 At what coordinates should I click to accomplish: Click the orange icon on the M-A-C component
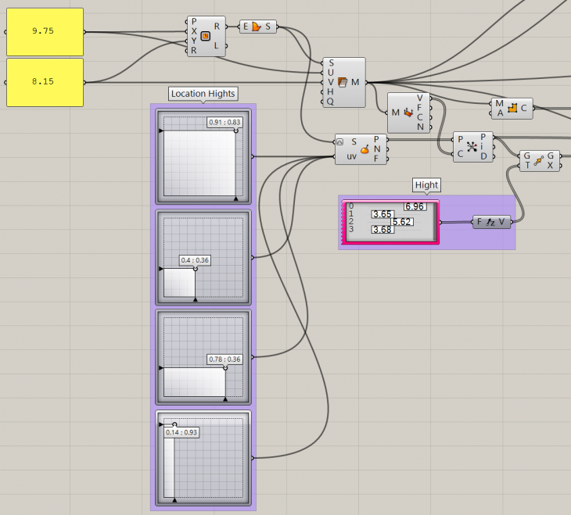[x=513, y=109]
